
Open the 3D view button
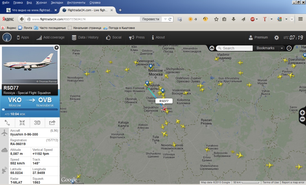tap(37, 123)
